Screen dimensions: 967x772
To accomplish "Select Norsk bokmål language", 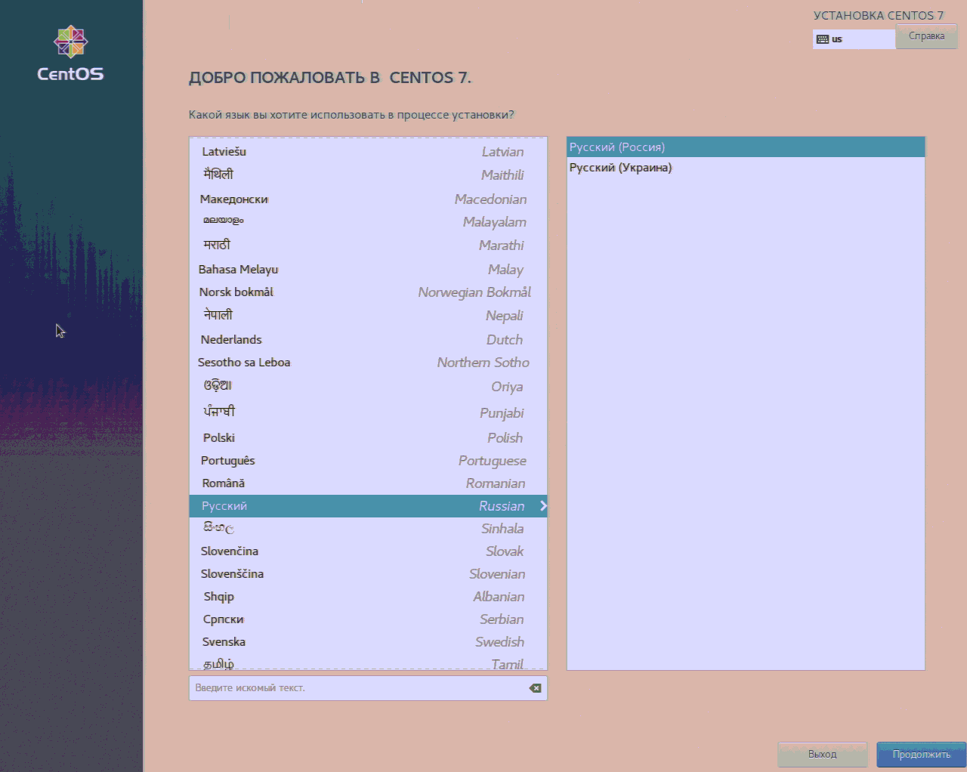I will (x=368, y=292).
